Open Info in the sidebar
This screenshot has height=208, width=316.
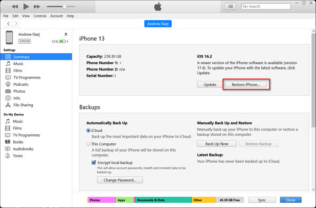(x=36, y=98)
